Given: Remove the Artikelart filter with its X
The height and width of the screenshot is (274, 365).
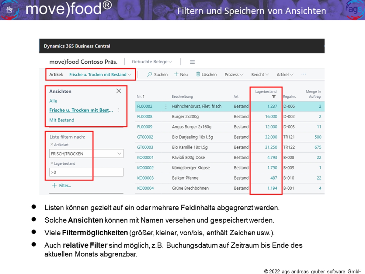Looking at the screenshot, I should click(51, 144).
